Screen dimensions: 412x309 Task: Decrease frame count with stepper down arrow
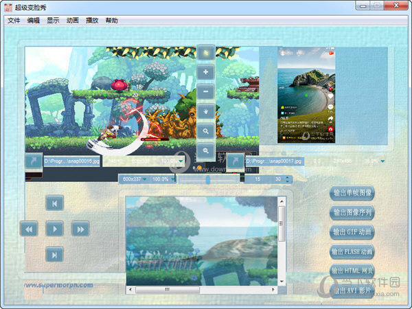click(x=288, y=181)
